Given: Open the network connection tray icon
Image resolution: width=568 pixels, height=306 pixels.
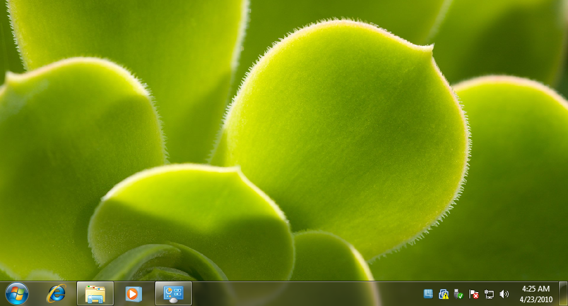Looking at the screenshot, I should pyautogui.click(x=489, y=294).
